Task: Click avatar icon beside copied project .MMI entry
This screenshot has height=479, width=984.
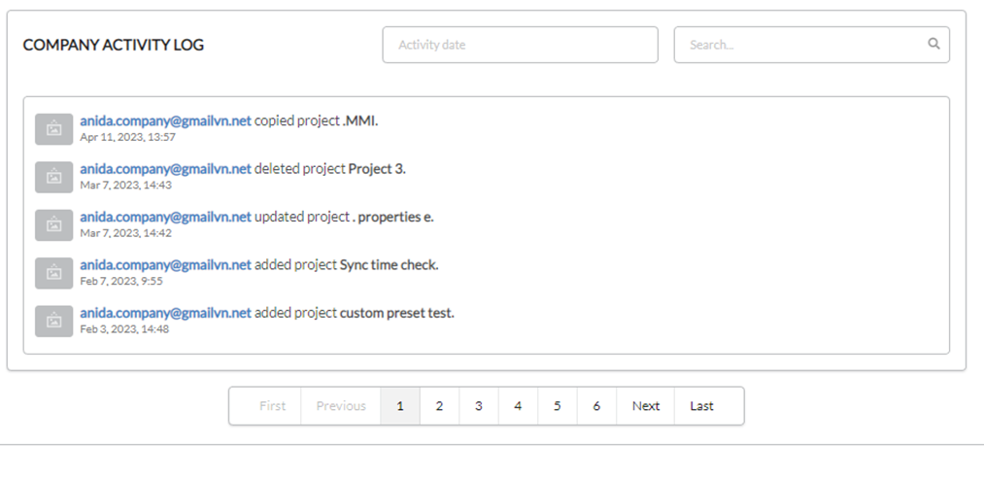Action: pos(54,128)
